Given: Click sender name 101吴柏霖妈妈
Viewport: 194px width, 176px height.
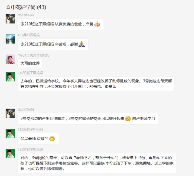Looking at the screenshot, I should pyautogui.click(x=29, y=35).
